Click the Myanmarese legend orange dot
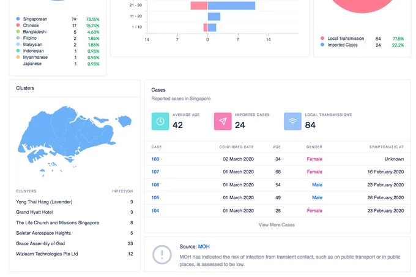 (x=18, y=57)
